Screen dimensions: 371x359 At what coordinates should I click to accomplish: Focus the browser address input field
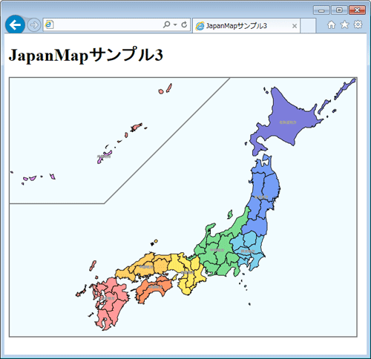[116, 24]
